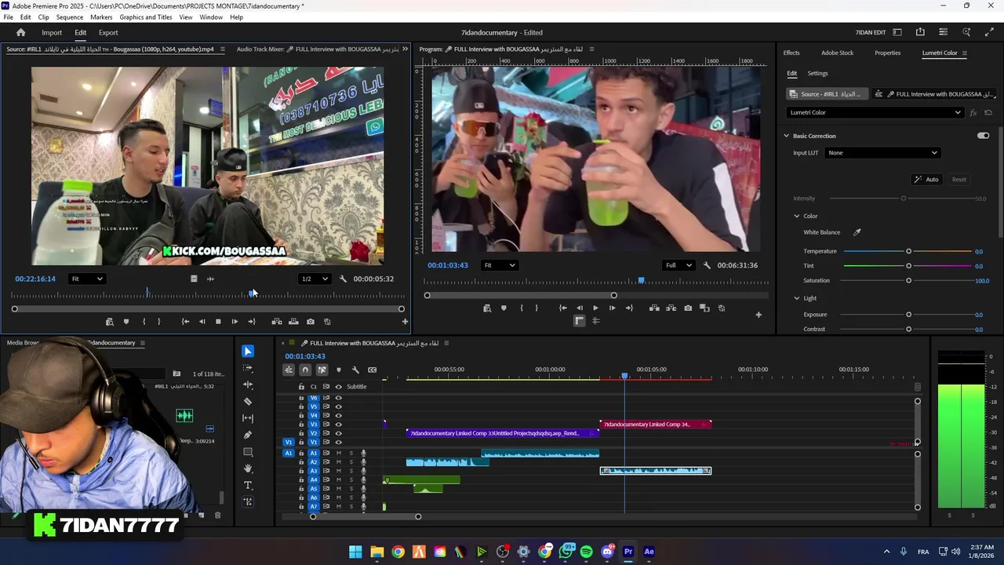This screenshot has height=565, width=1004.
Task: Toggle Basic Correction effect on or off
Action: point(983,136)
